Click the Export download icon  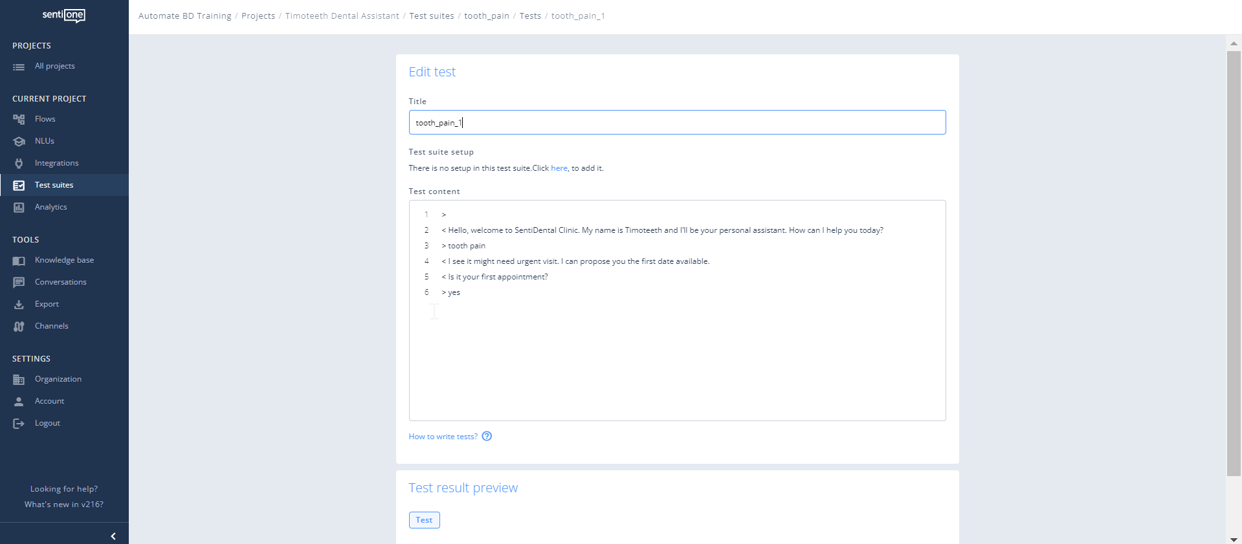click(x=19, y=305)
